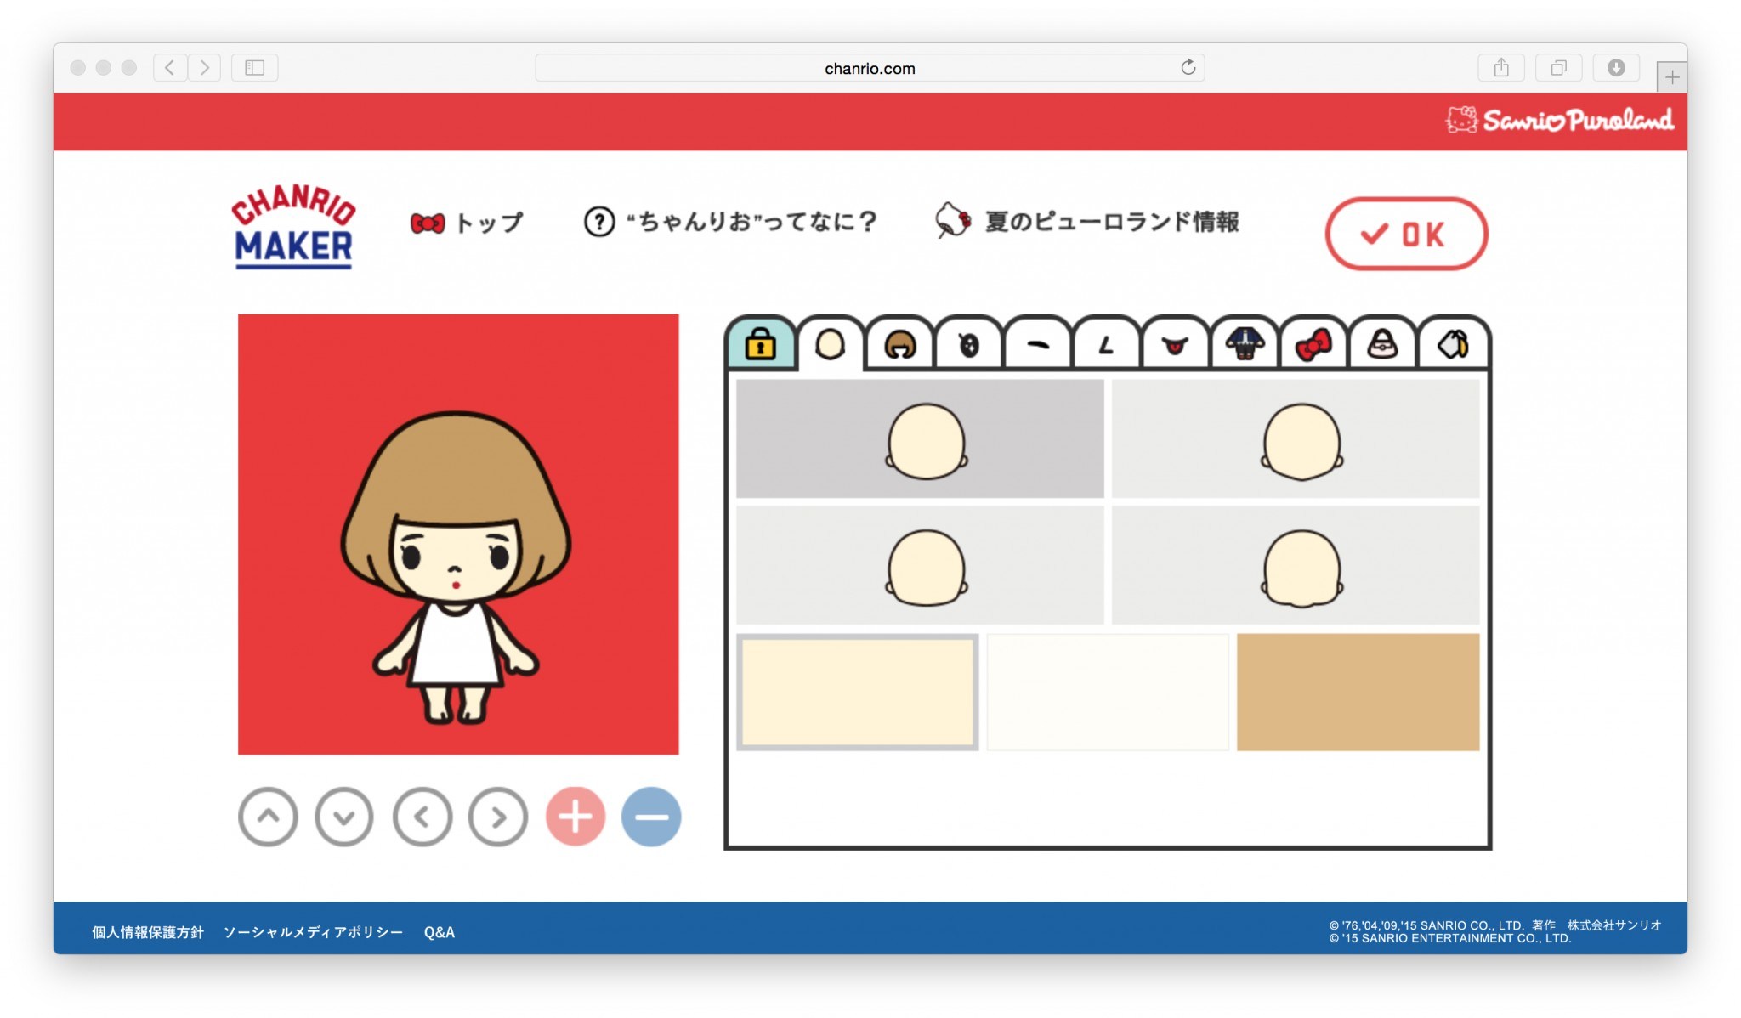Open the Q&A page link
The image size is (1741, 1018).
pyautogui.click(x=440, y=932)
